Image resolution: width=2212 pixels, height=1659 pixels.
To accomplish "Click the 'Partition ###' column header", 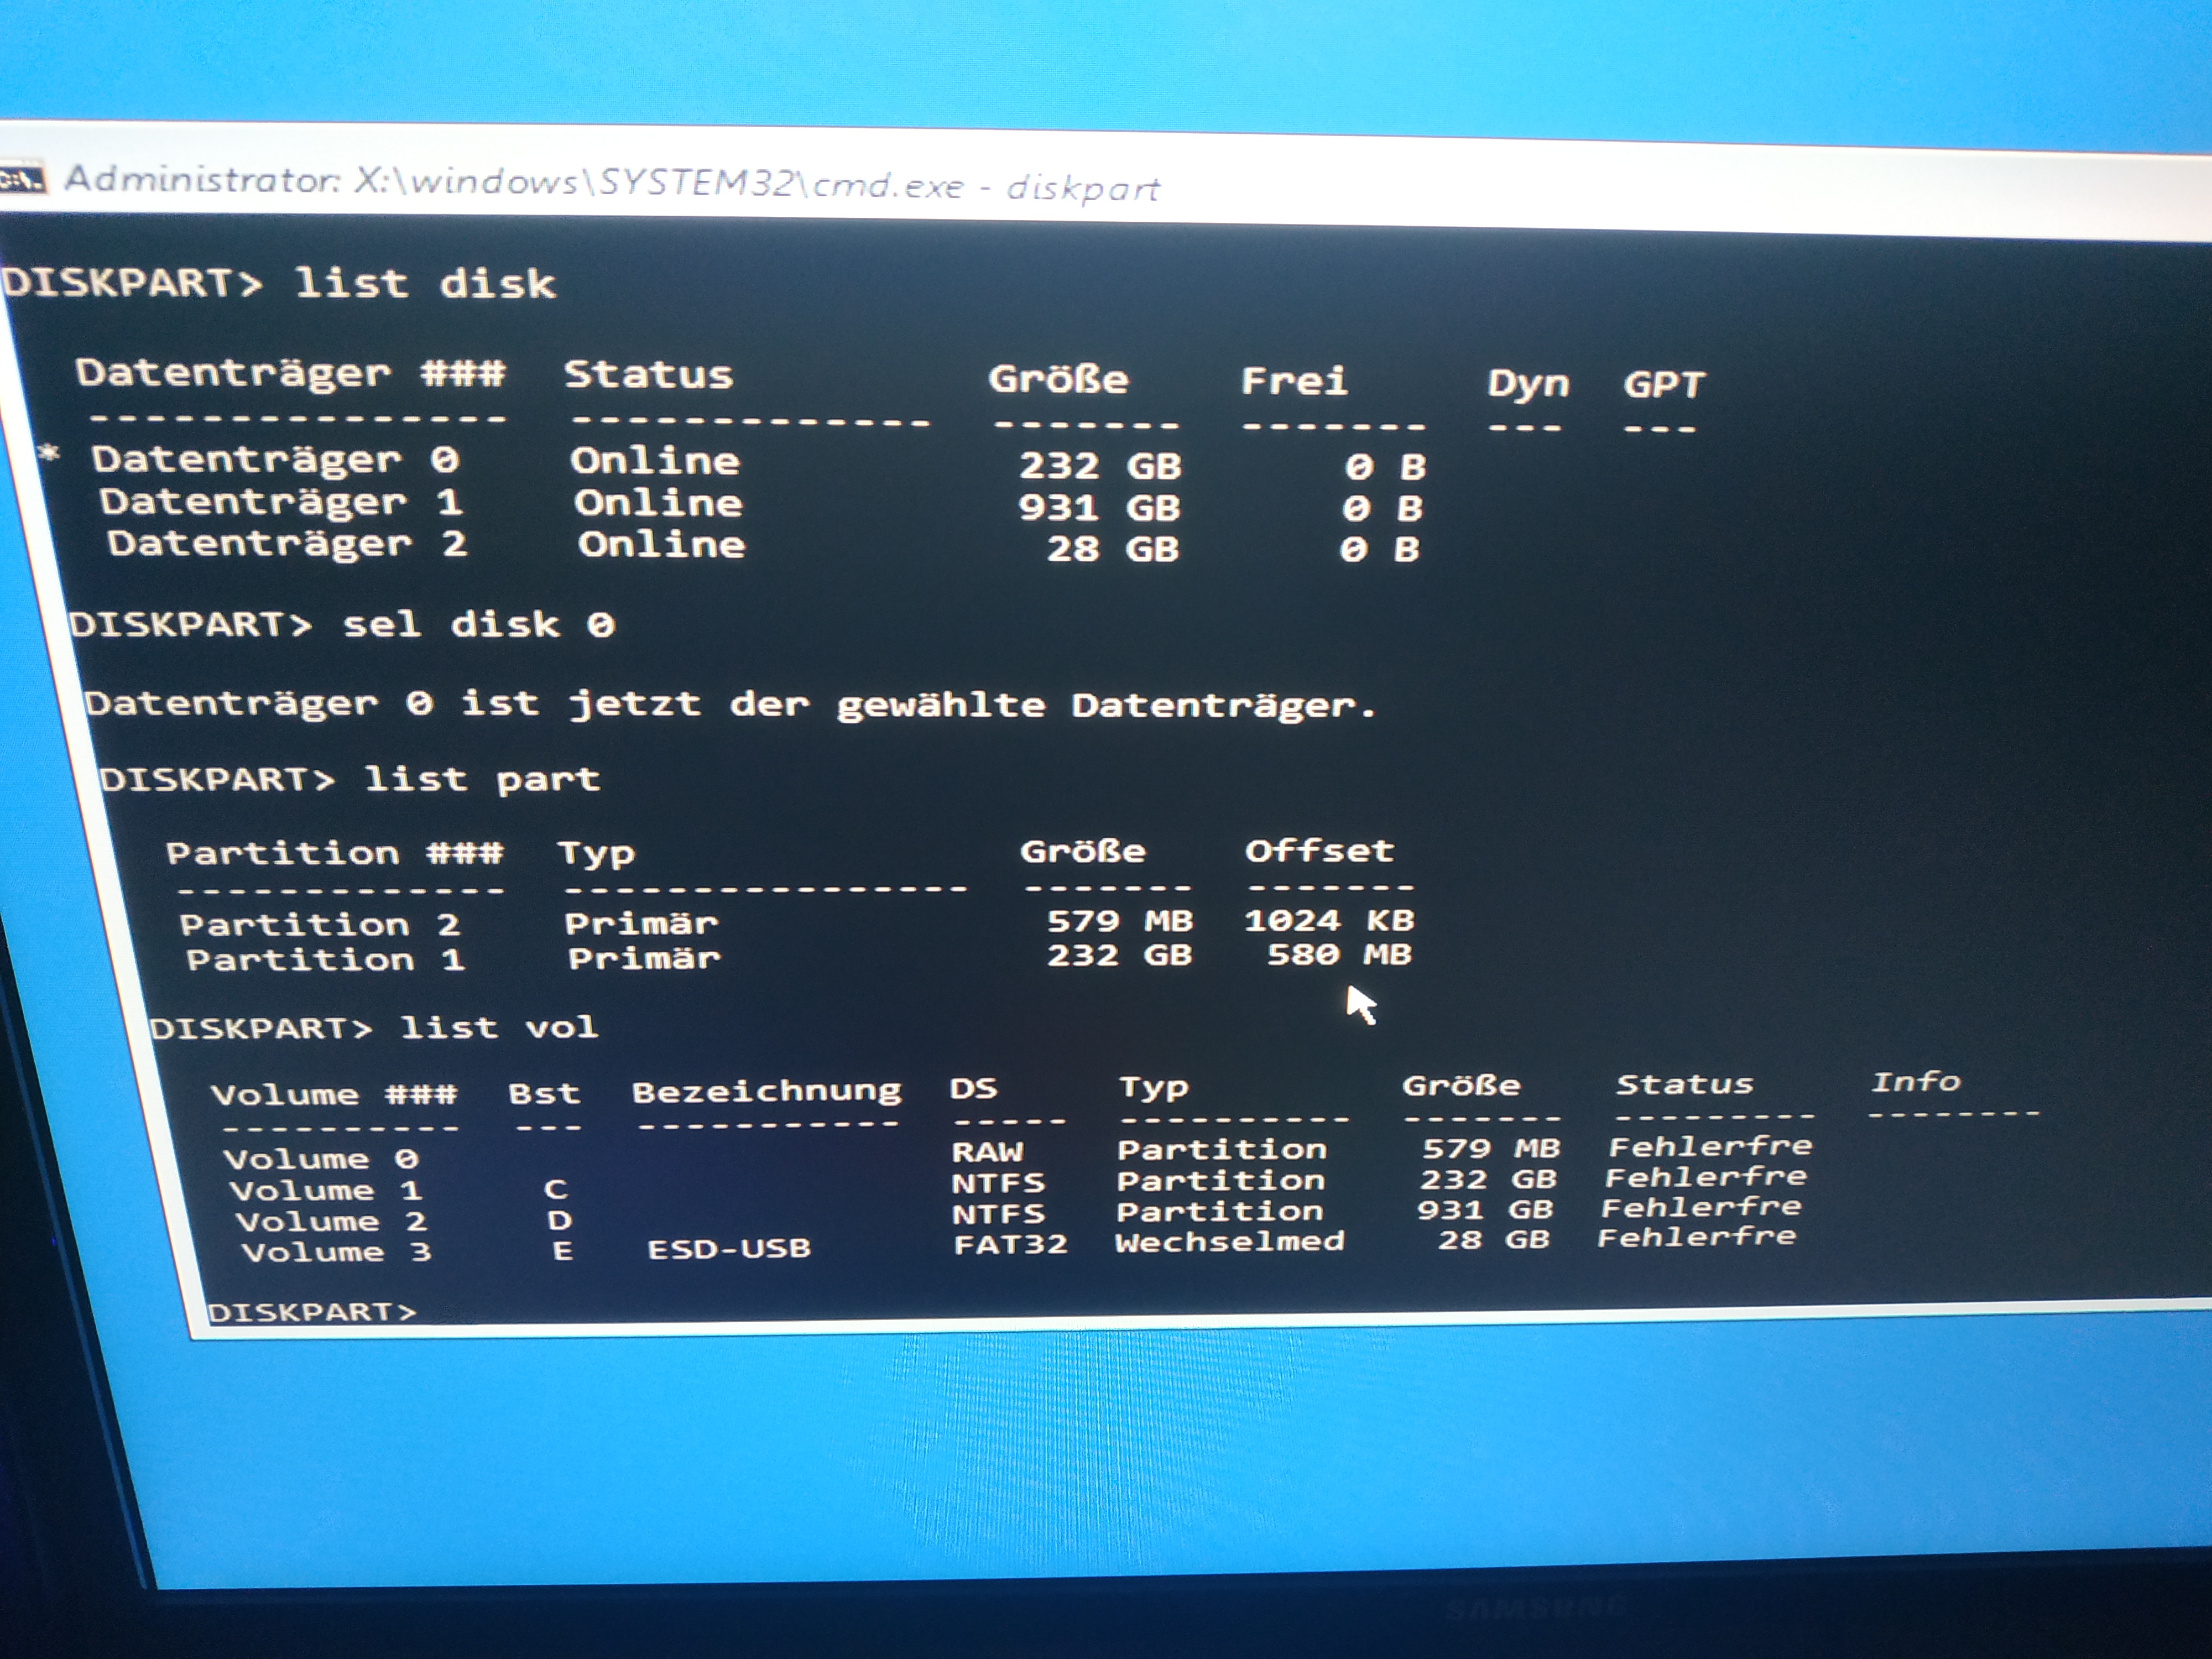I will point(334,853).
